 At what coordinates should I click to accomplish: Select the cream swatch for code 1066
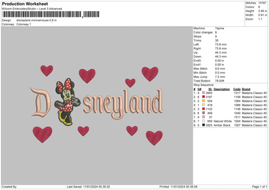click(204, 105)
